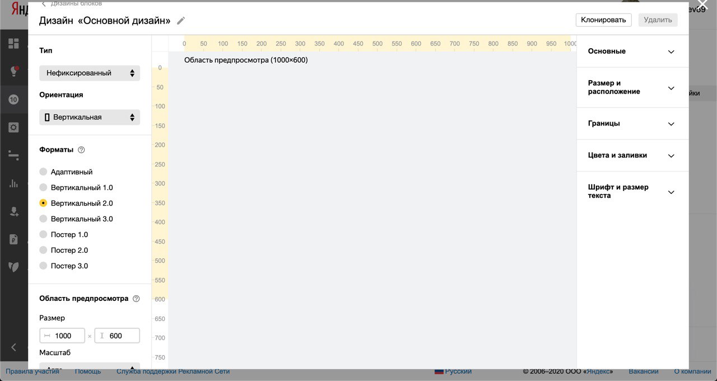Open the Тип dropdown Нефиксированный
The image size is (717, 381).
pyautogui.click(x=90, y=73)
